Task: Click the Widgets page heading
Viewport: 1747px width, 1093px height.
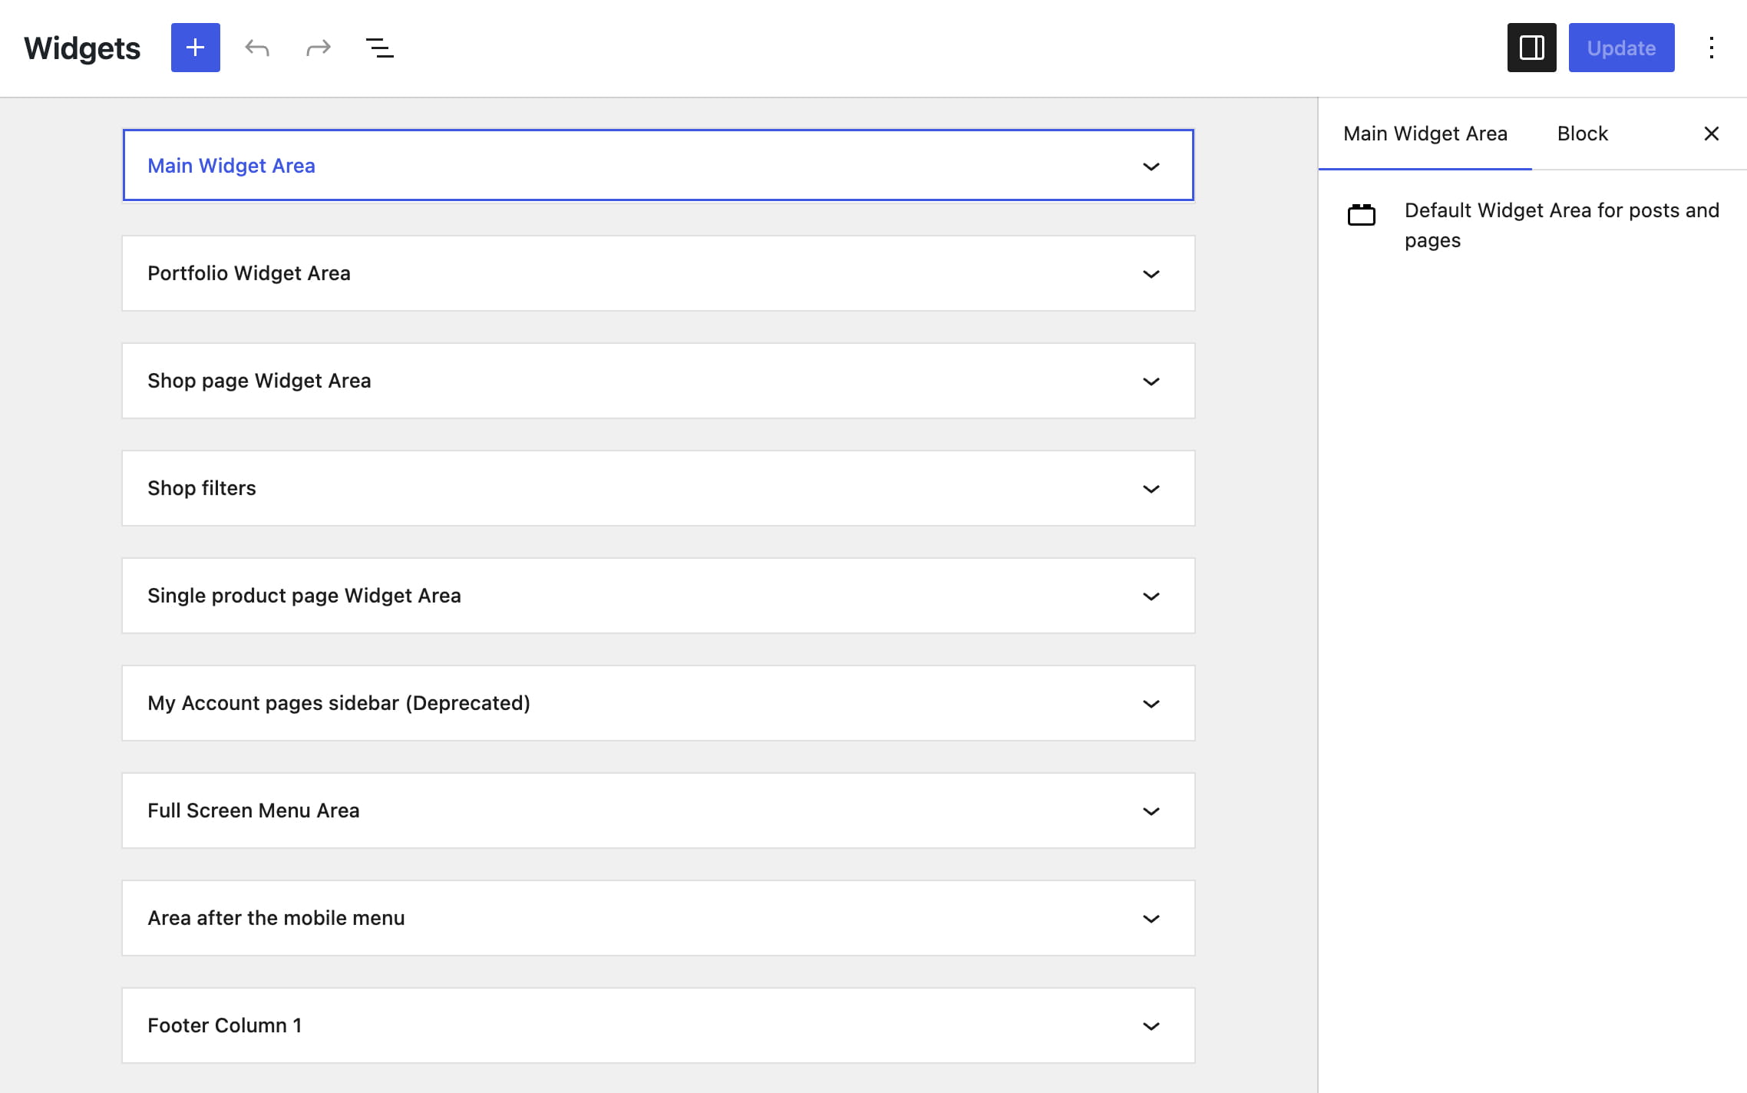Action: (82, 48)
